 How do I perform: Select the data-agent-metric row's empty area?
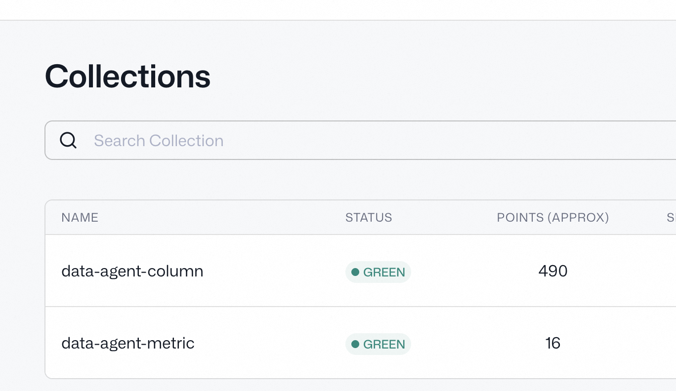click(272, 343)
